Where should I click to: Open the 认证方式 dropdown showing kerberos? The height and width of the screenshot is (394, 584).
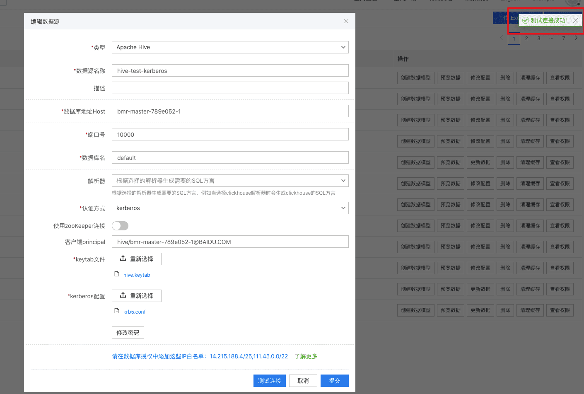pos(230,208)
